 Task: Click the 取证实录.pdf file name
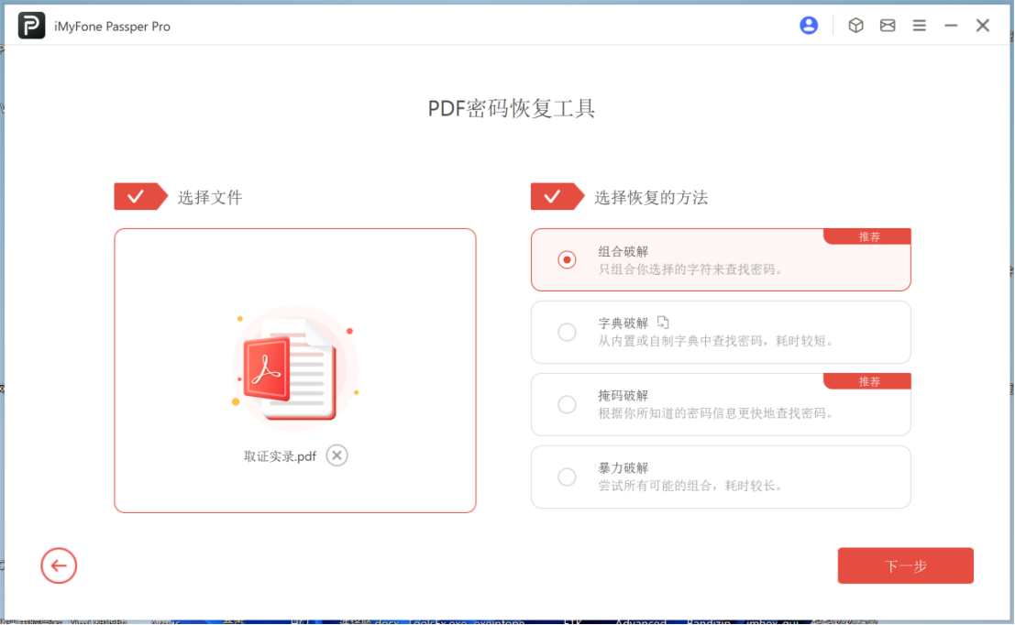(280, 456)
